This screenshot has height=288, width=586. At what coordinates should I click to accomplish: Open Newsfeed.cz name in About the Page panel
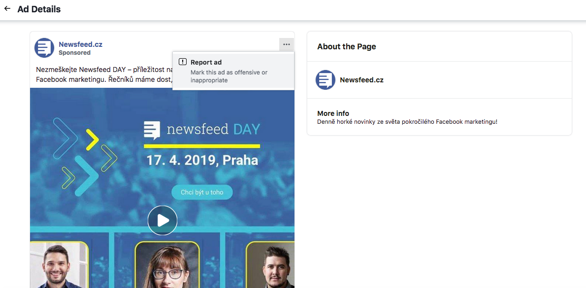(361, 80)
